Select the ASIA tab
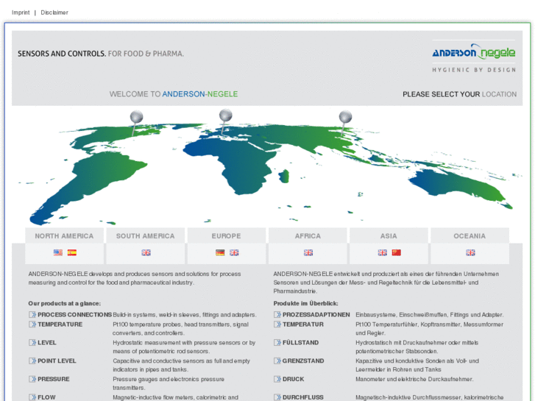The width and height of the screenshot is (535, 401). pyautogui.click(x=389, y=236)
